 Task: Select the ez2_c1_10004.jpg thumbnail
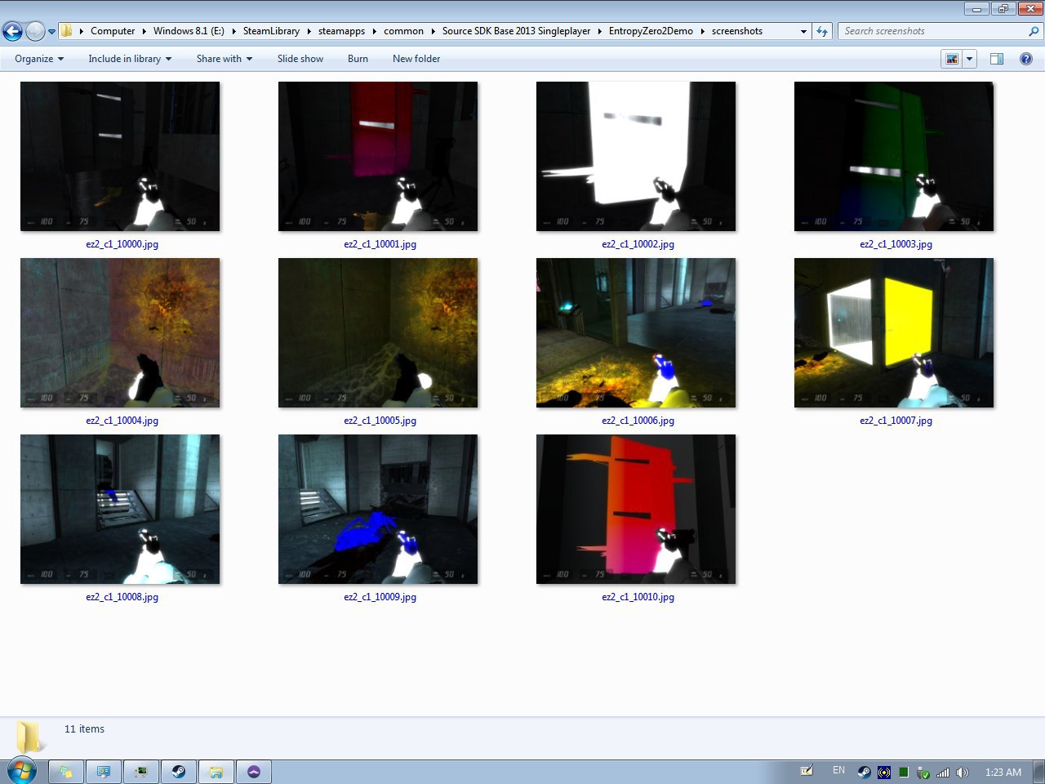(120, 332)
